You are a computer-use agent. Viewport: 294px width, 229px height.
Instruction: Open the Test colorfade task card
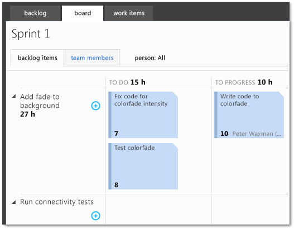[x=143, y=166]
